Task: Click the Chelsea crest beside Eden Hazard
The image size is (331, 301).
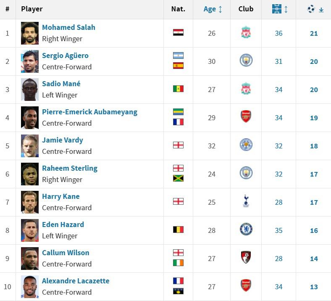Action: [246, 230]
